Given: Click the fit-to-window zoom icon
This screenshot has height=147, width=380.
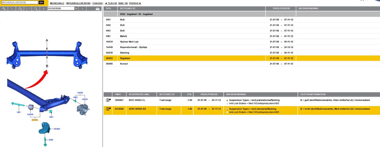Looking at the screenshot, I should (x=20, y=9).
